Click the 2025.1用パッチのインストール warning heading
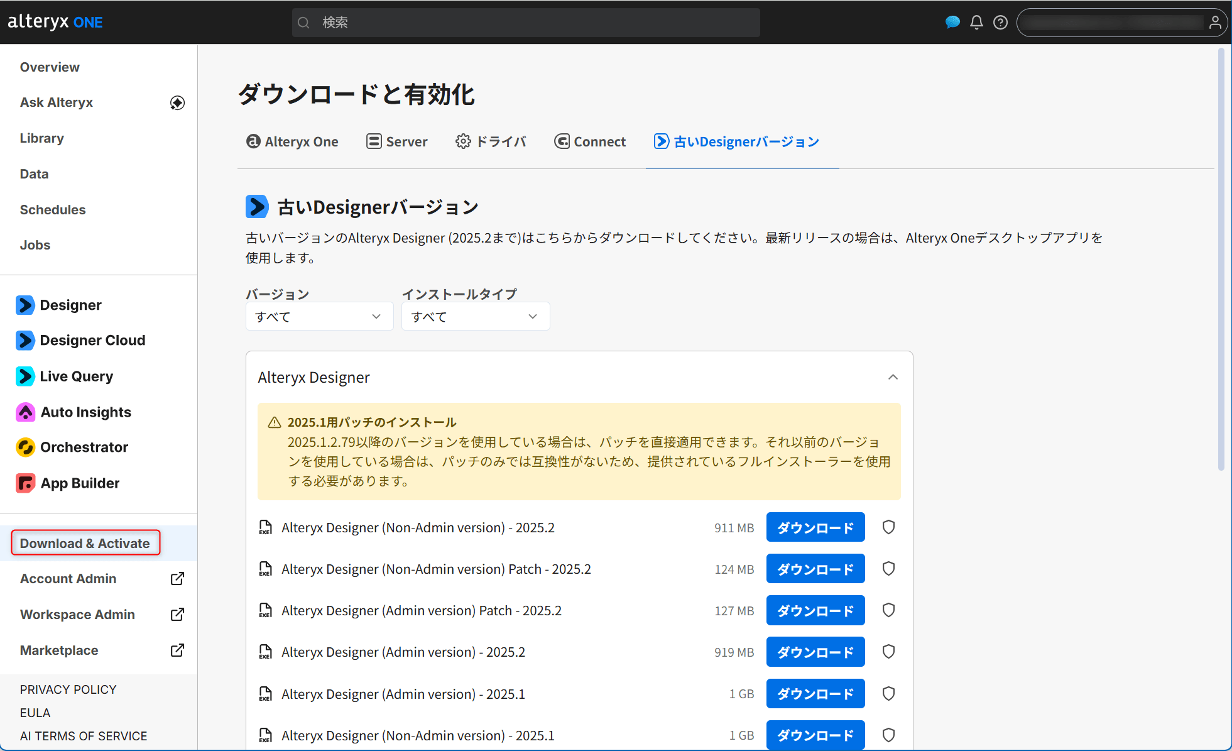 point(372,422)
